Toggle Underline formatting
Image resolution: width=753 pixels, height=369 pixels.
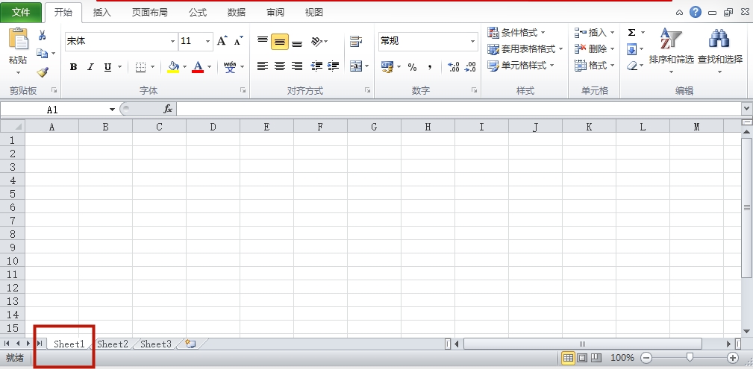coord(107,67)
